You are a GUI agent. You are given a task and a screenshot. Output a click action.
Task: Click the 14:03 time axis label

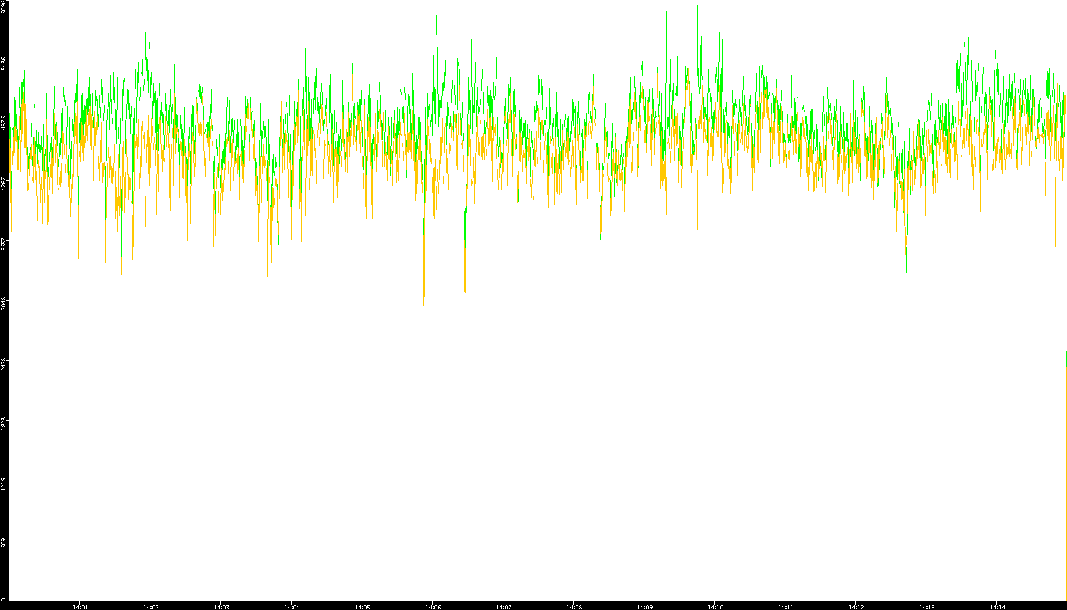click(221, 607)
